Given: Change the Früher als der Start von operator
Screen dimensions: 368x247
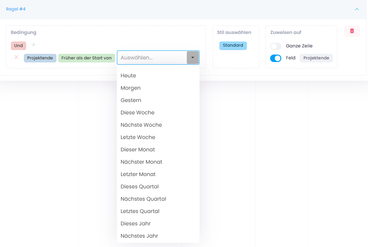Looking at the screenshot, I should pos(86,58).
